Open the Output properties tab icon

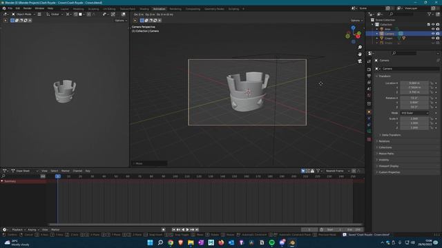(x=369, y=76)
